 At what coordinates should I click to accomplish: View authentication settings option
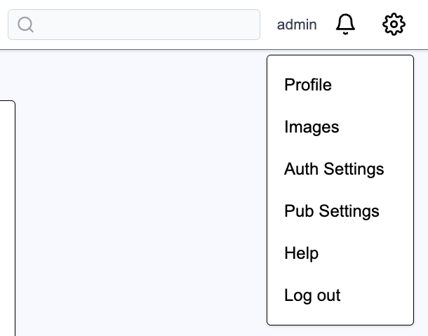pyautogui.click(x=334, y=169)
